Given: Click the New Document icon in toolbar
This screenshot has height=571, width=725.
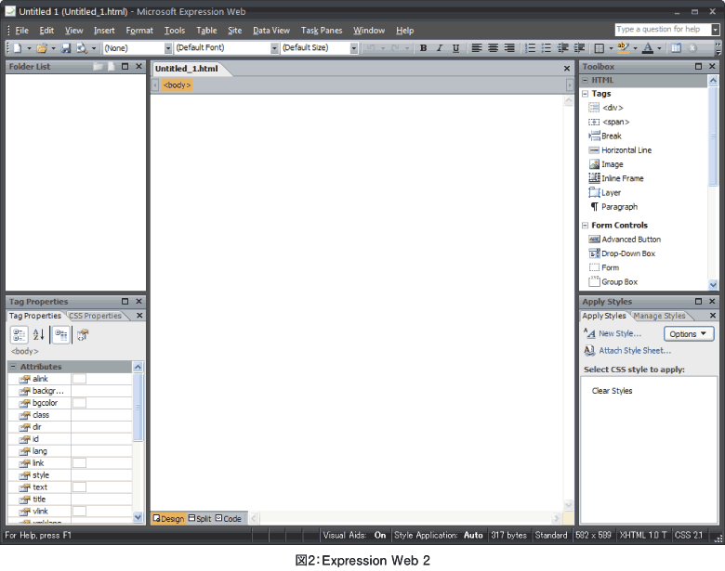Looking at the screenshot, I should pos(17,47).
